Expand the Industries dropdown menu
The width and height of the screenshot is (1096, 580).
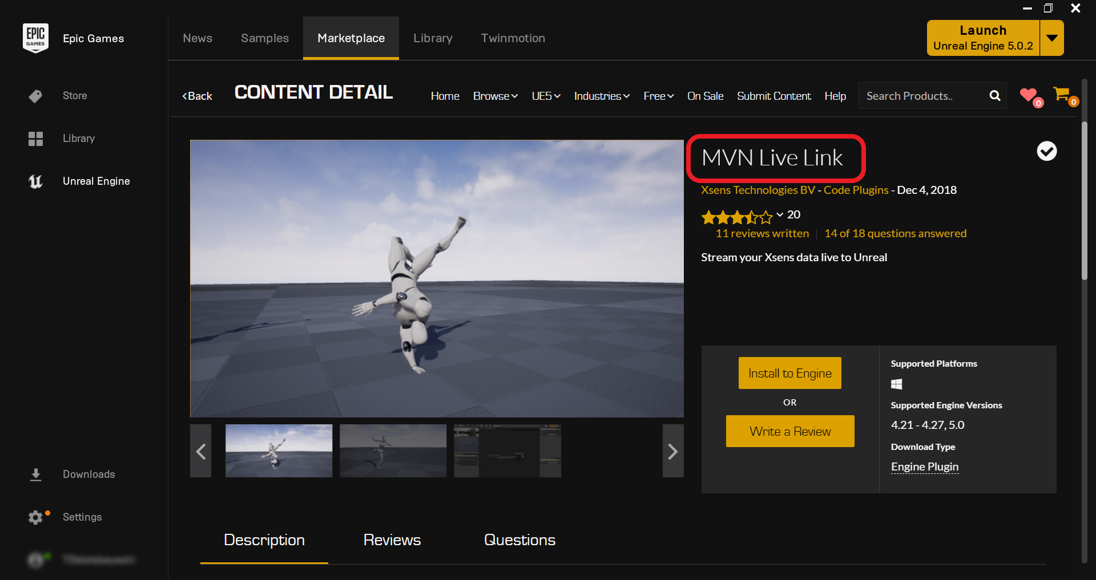tap(602, 96)
